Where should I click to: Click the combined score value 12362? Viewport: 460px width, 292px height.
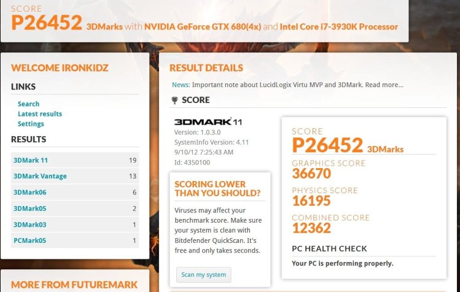311,228
